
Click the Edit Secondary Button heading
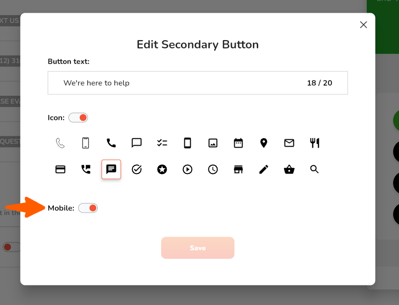[198, 44]
